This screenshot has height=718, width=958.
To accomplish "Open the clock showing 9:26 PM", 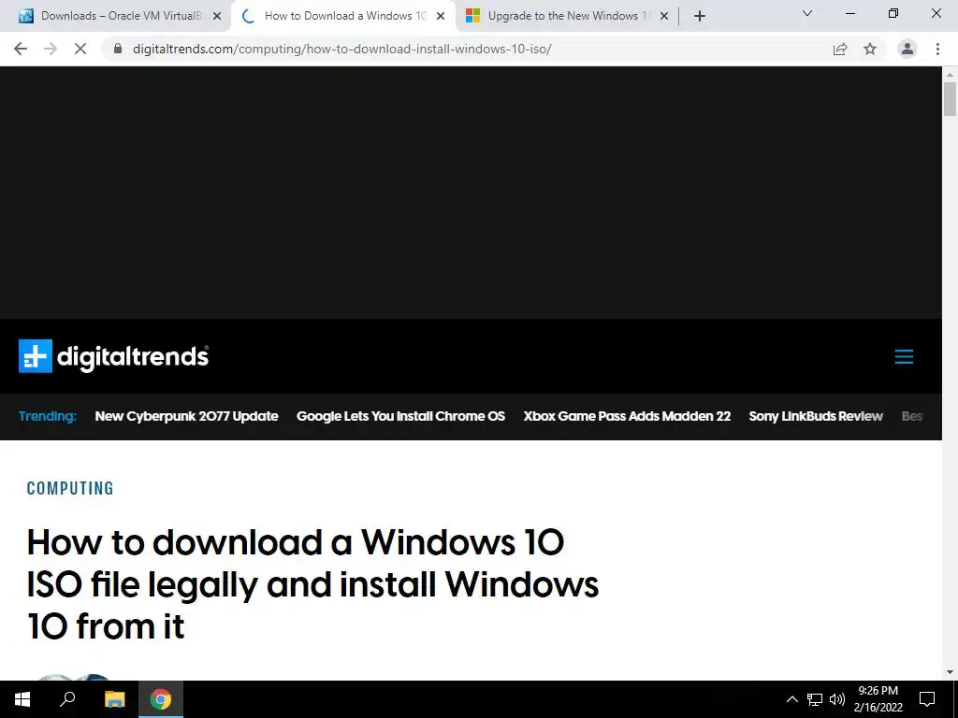I will 878,699.
